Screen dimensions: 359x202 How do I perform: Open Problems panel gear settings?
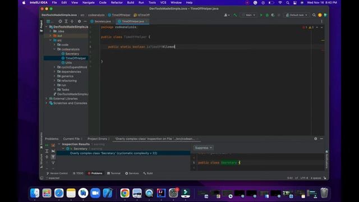click(315, 139)
